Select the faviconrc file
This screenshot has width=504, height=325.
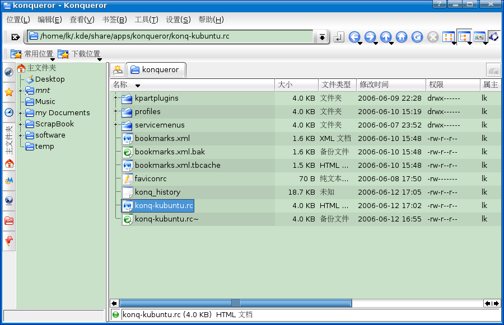coord(144,178)
